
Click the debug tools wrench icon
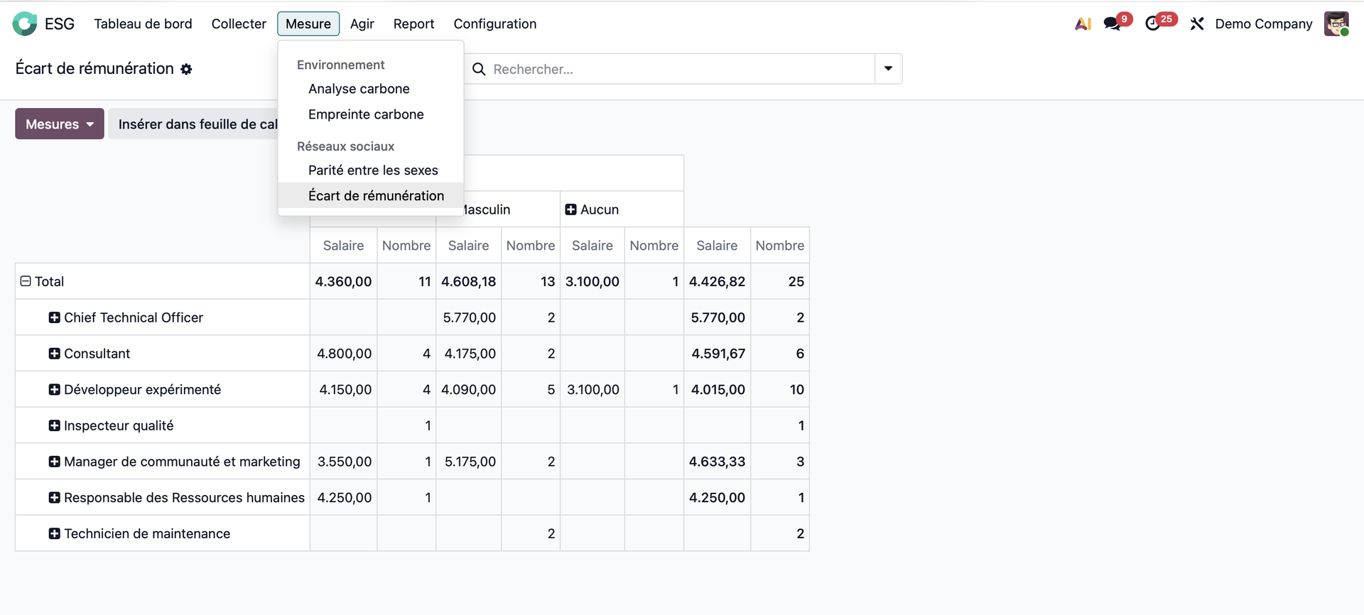[1197, 24]
